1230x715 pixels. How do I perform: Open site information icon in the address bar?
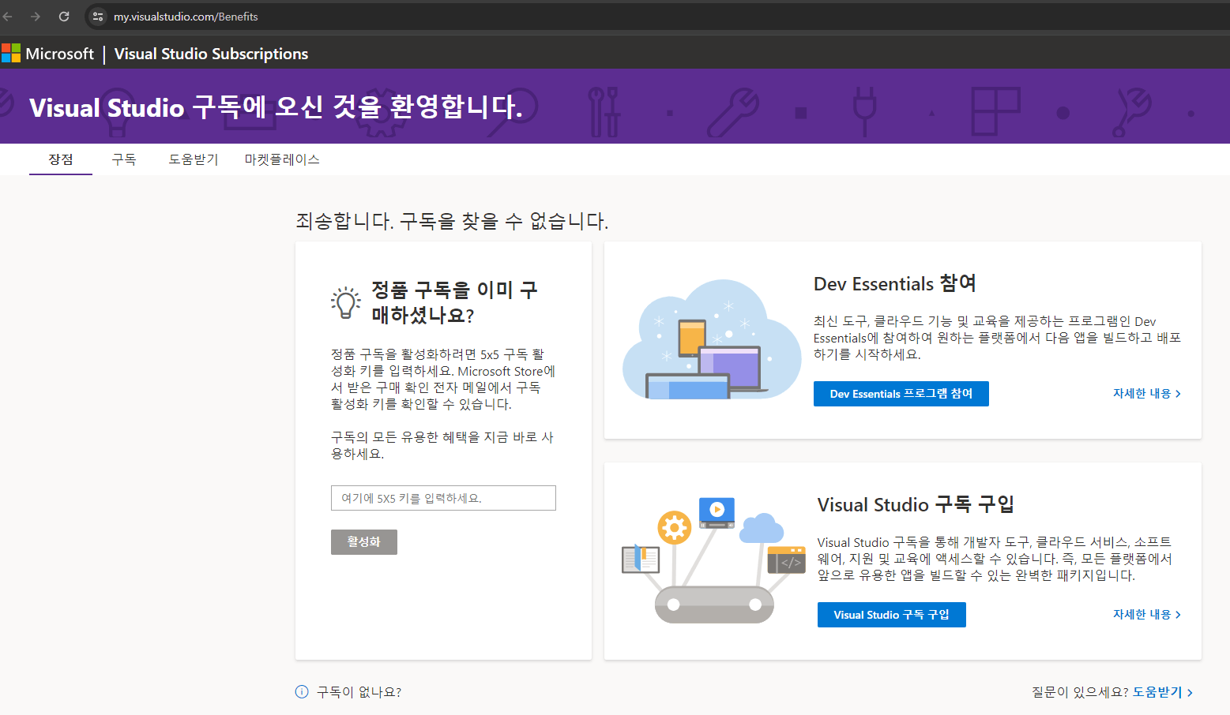point(96,16)
